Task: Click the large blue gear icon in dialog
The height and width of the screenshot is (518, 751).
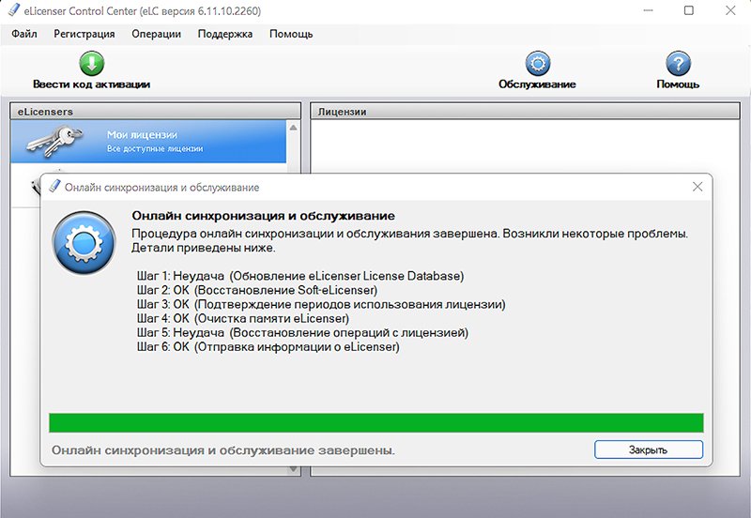Action: pyautogui.click(x=84, y=243)
